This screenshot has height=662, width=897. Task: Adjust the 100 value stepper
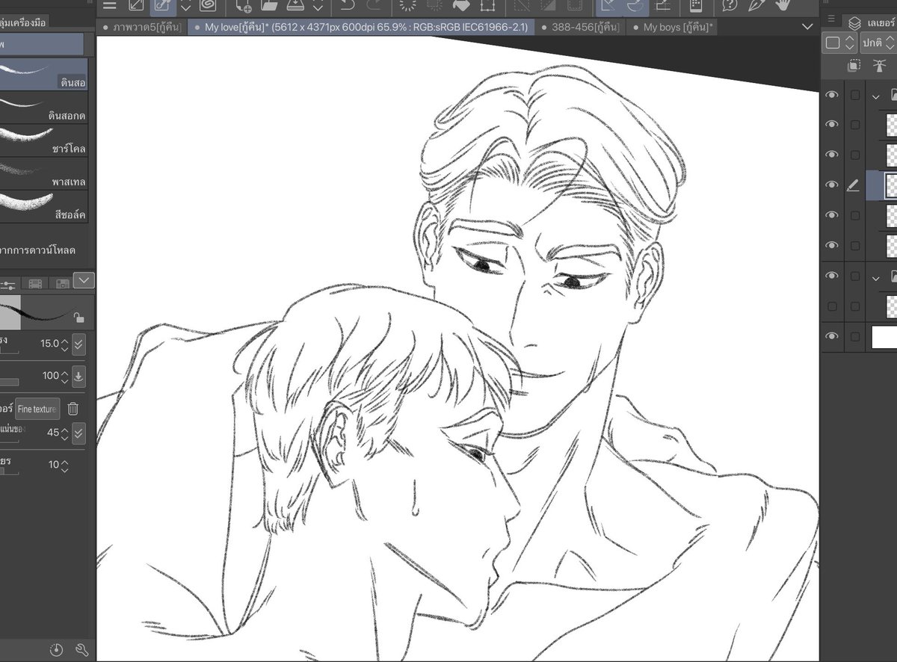click(x=64, y=376)
